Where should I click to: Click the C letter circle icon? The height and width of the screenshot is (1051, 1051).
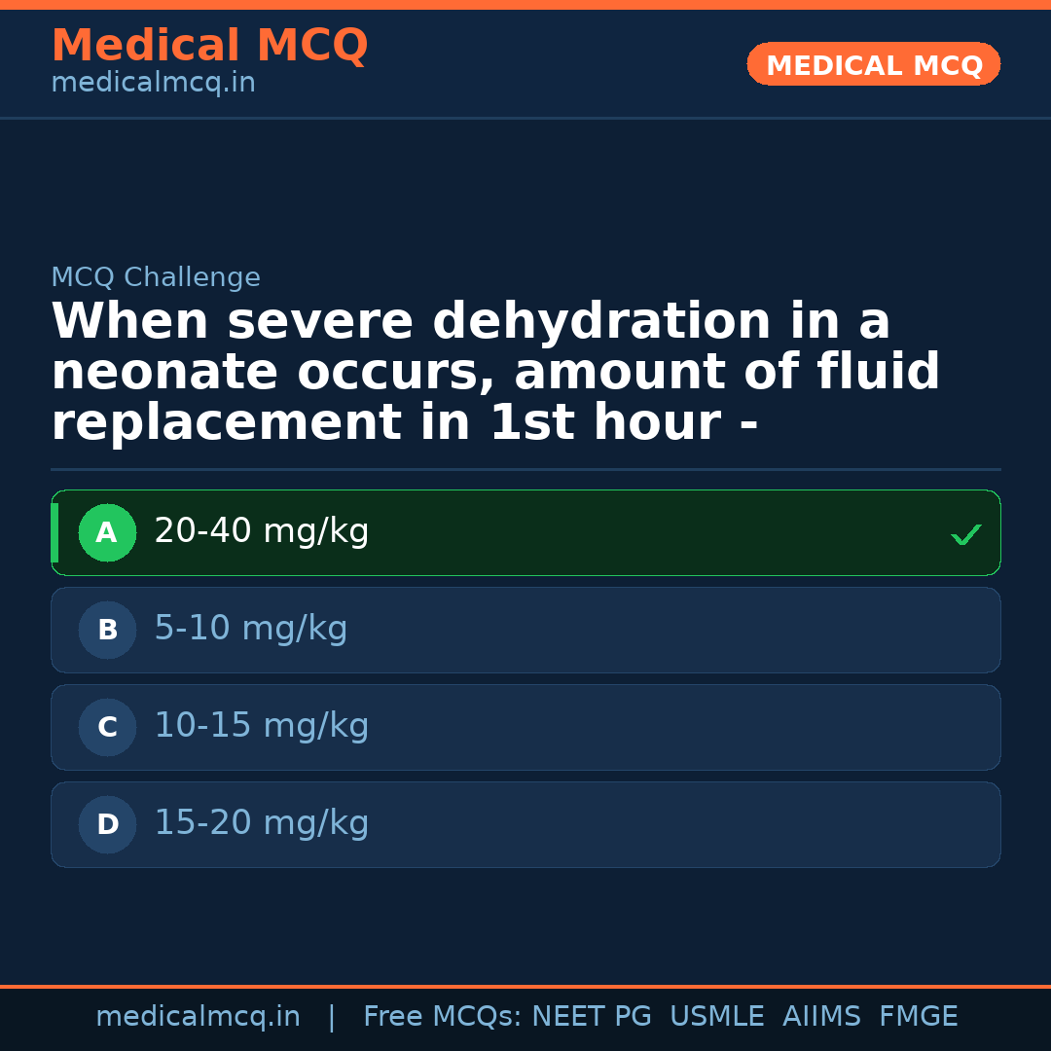point(107,728)
